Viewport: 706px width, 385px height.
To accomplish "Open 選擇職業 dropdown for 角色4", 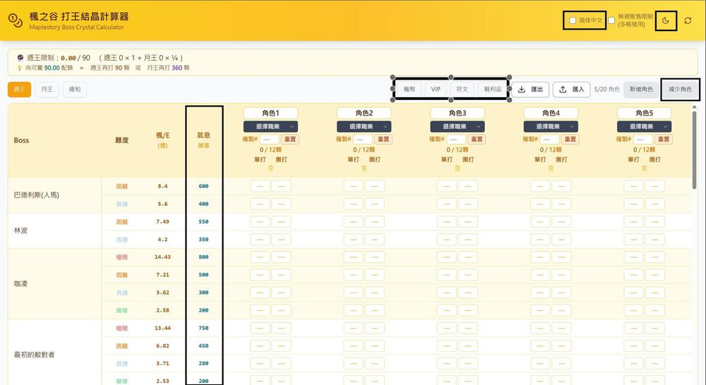I will click(551, 126).
